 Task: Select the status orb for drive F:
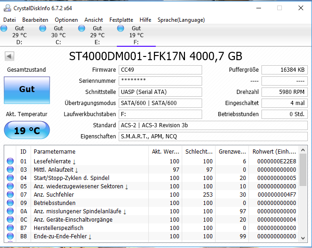coord(121,28)
